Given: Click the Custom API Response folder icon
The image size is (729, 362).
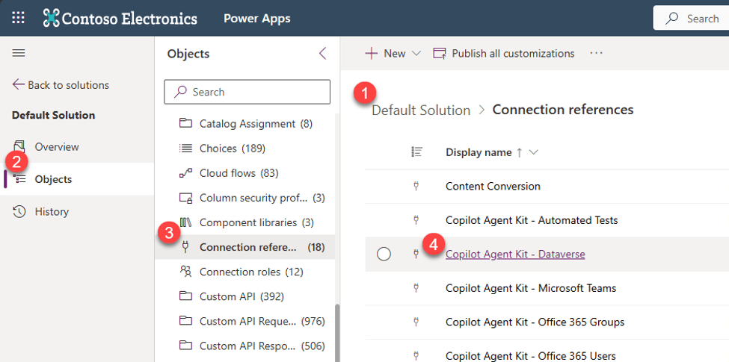Looking at the screenshot, I should [185, 346].
